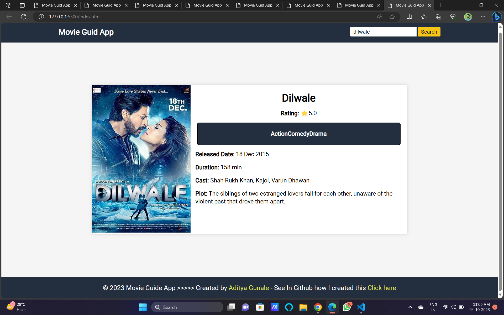Open browser Collections
Screen dimensions: 504x315
[x=438, y=17]
